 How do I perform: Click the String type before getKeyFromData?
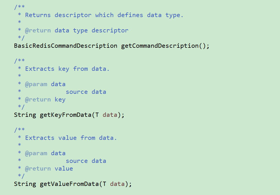coord(25,115)
